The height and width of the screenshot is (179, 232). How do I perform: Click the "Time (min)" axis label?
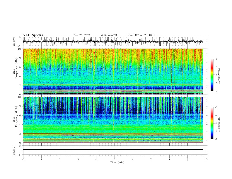pyautogui.click(x=117, y=162)
